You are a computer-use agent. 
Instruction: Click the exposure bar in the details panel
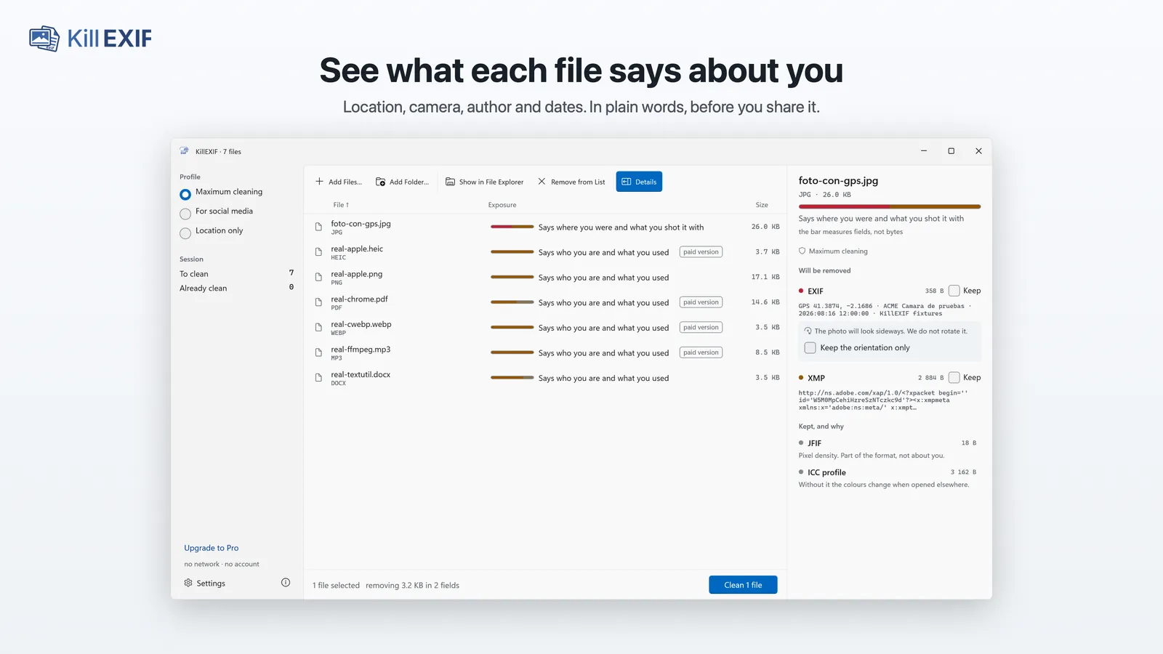(x=890, y=207)
